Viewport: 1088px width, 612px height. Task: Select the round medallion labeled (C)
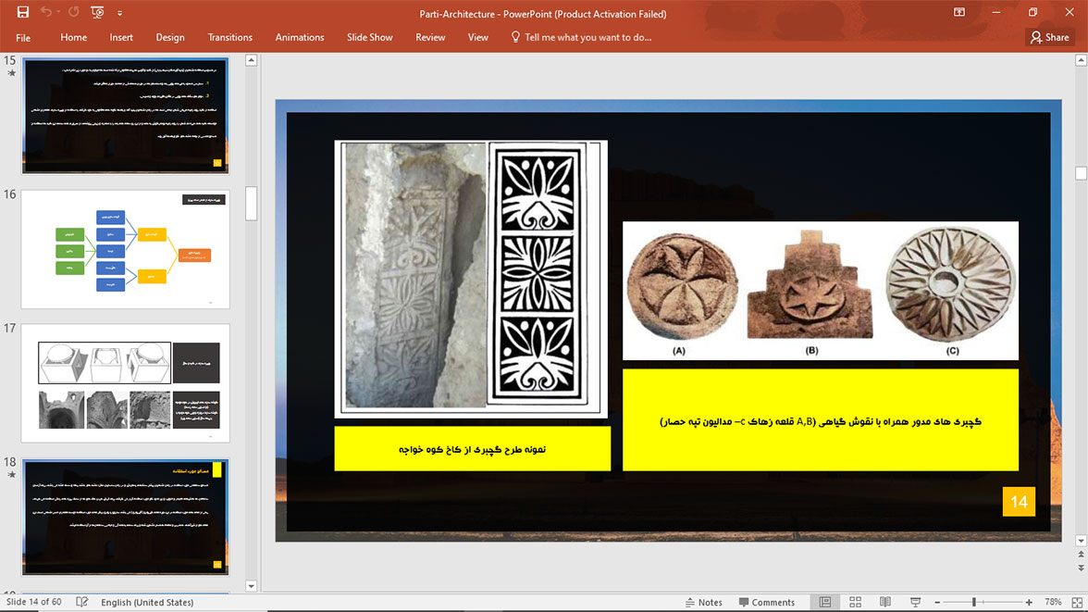[x=952, y=284]
